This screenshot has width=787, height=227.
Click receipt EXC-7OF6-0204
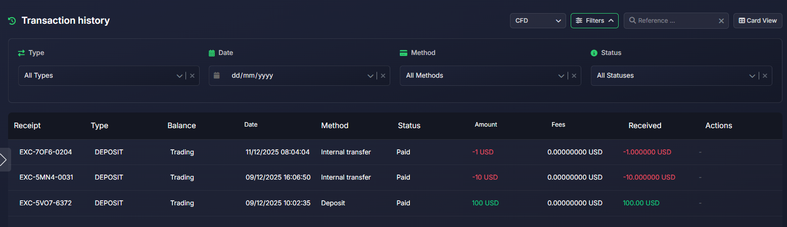pos(45,152)
